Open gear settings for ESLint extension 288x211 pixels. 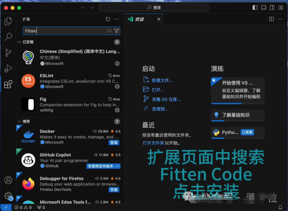click(117, 86)
